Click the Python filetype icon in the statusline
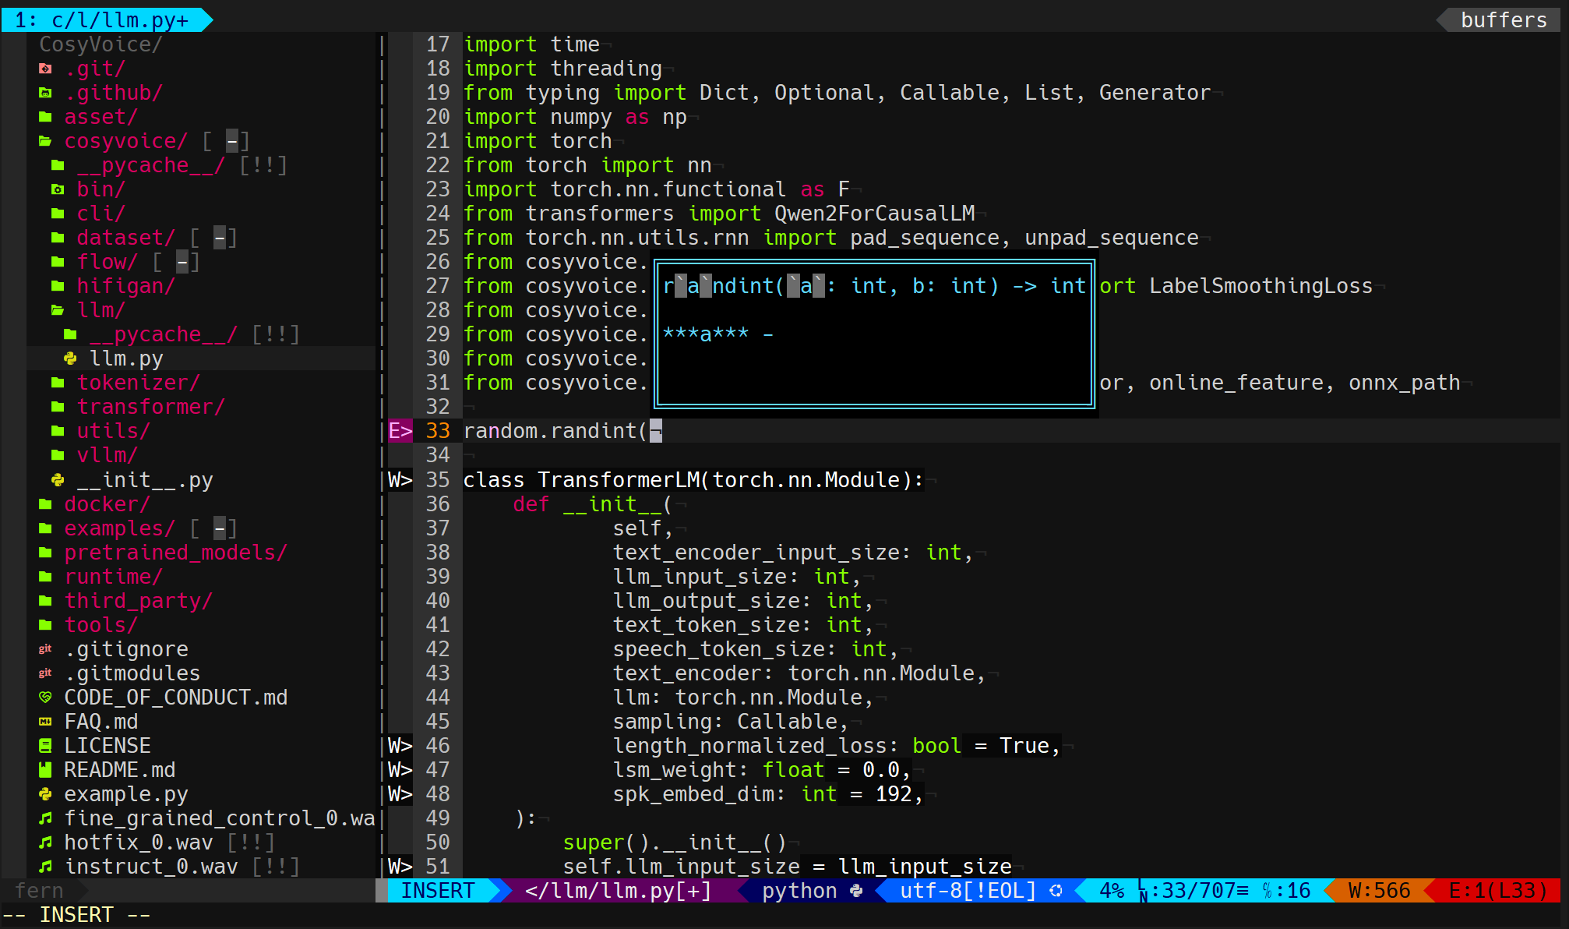The height and width of the screenshot is (929, 1569). tap(857, 891)
